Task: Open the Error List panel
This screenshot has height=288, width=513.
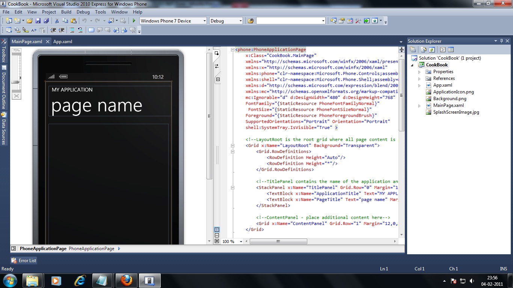Action: tap(24, 260)
